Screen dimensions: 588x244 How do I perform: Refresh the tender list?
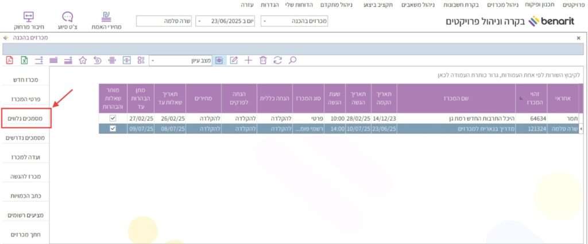pos(278,60)
